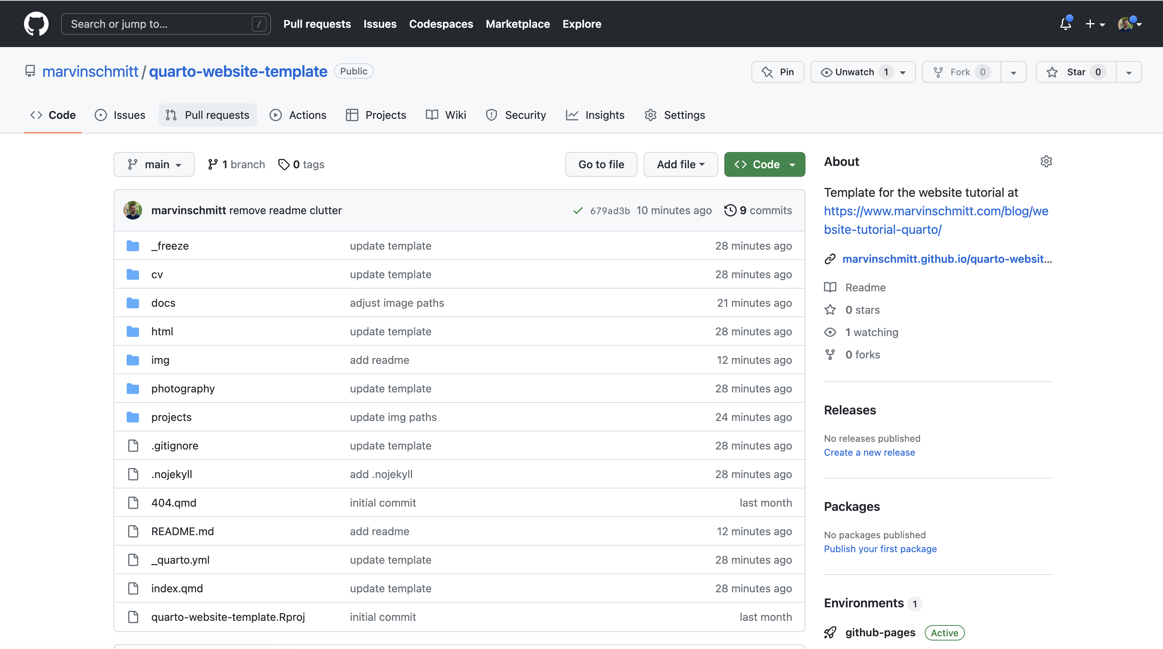Click the commit author avatar
The width and height of the screenshot is (1163, 649).
click(x=133, y=210)
